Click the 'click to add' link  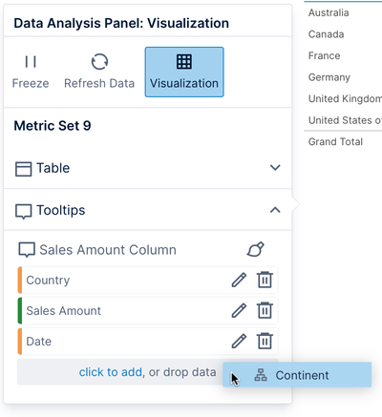[111, 372]
